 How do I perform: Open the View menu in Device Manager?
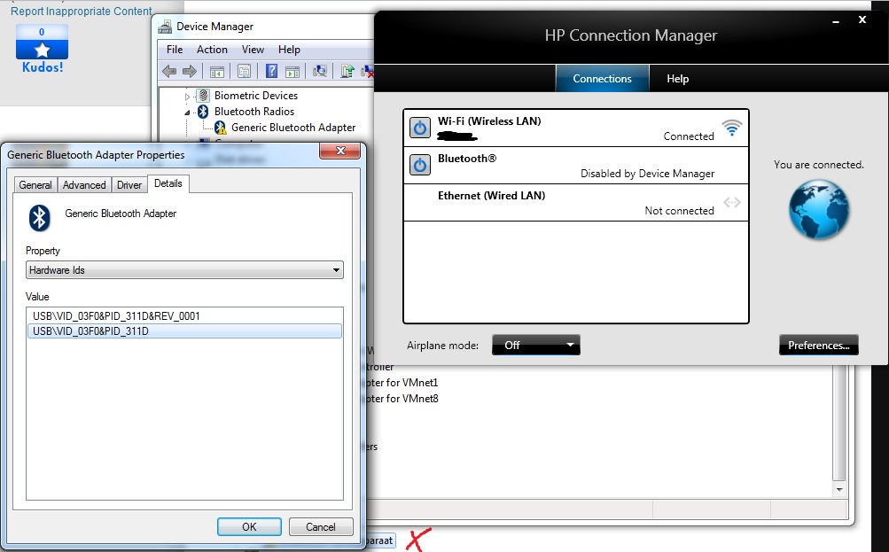253,50
